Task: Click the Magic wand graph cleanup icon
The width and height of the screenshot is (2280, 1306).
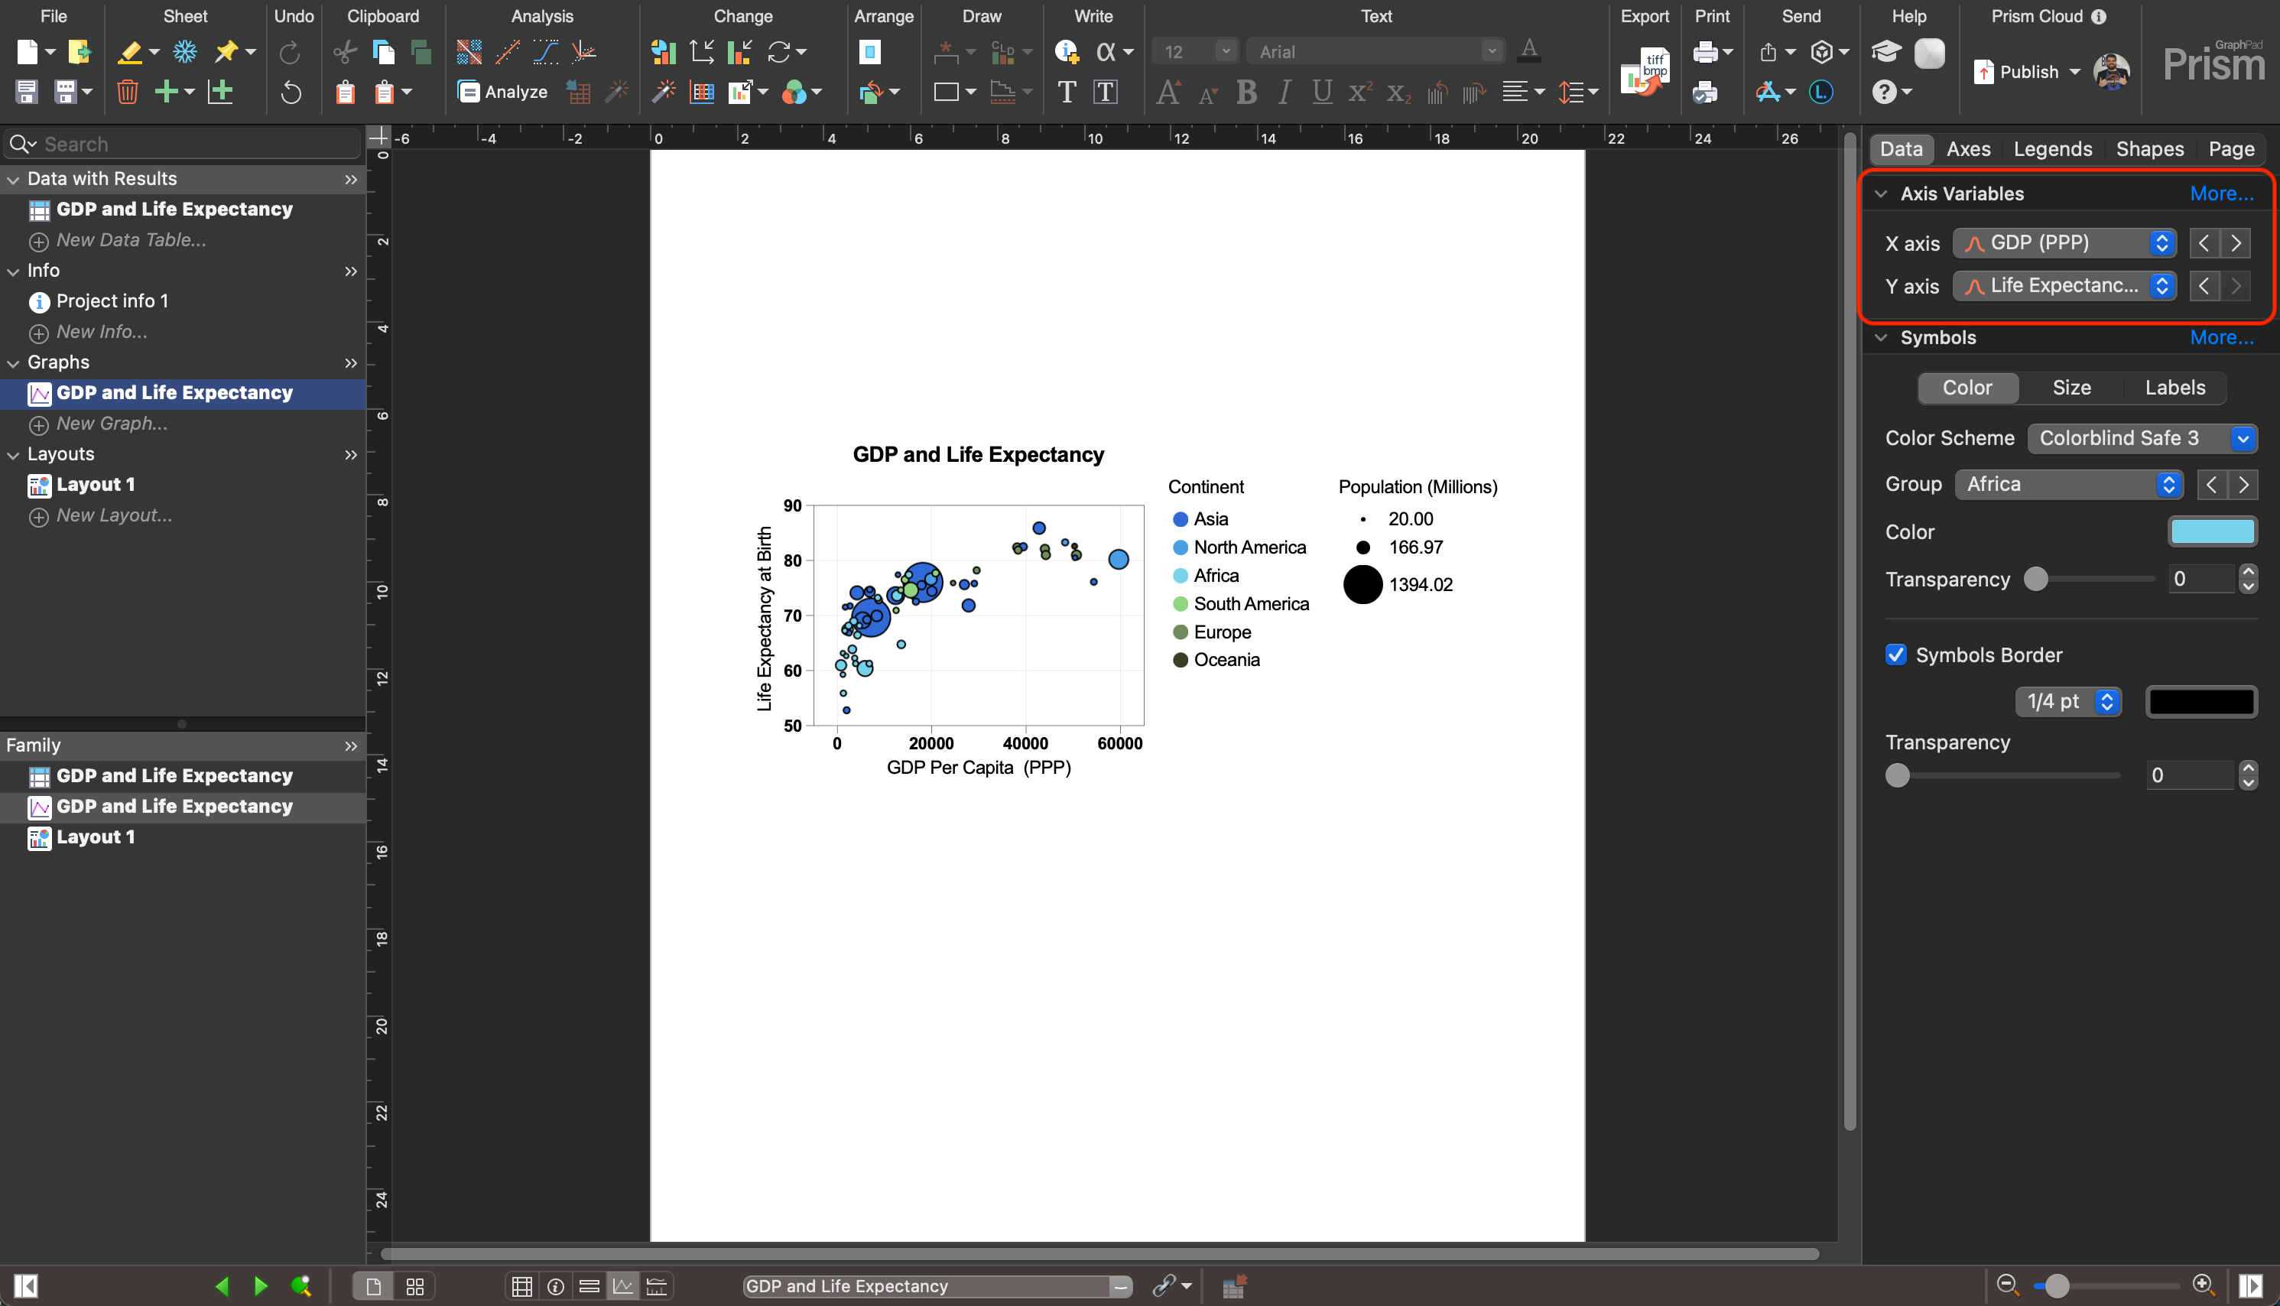Action: 616,92
